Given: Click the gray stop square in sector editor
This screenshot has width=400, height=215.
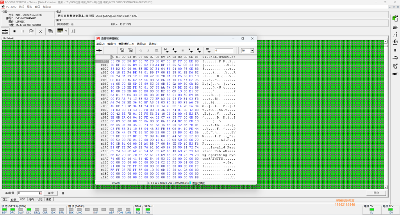Looking at the screenshot, I should 182,50.
